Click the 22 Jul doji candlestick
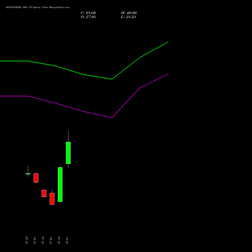This screenshot has height=252, width=252. coord(28,174)
